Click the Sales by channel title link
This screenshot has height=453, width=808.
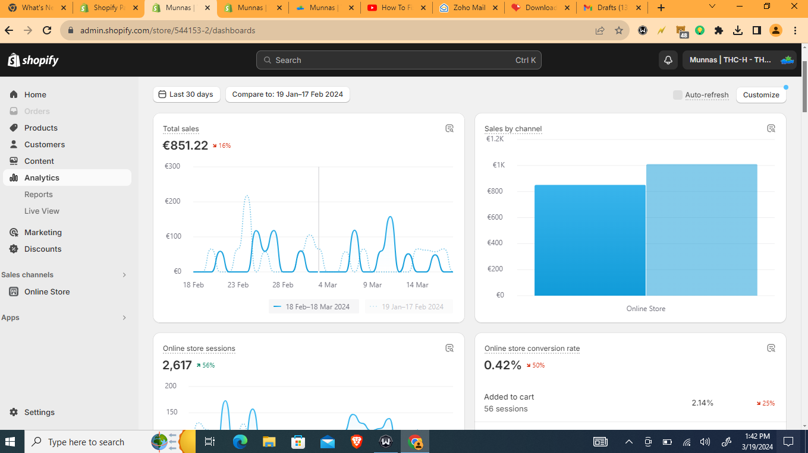point(513,129)
